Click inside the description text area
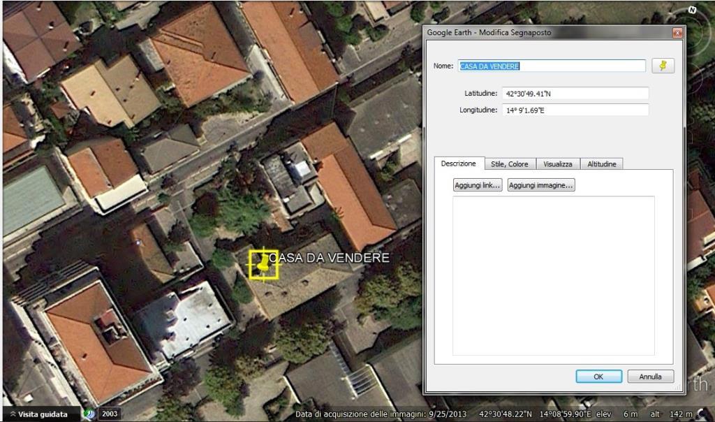715x422 pixels. click(554, 275)
